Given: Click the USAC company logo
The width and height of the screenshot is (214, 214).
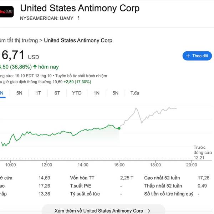Looking at the screenshot, I should coord(7,12).
